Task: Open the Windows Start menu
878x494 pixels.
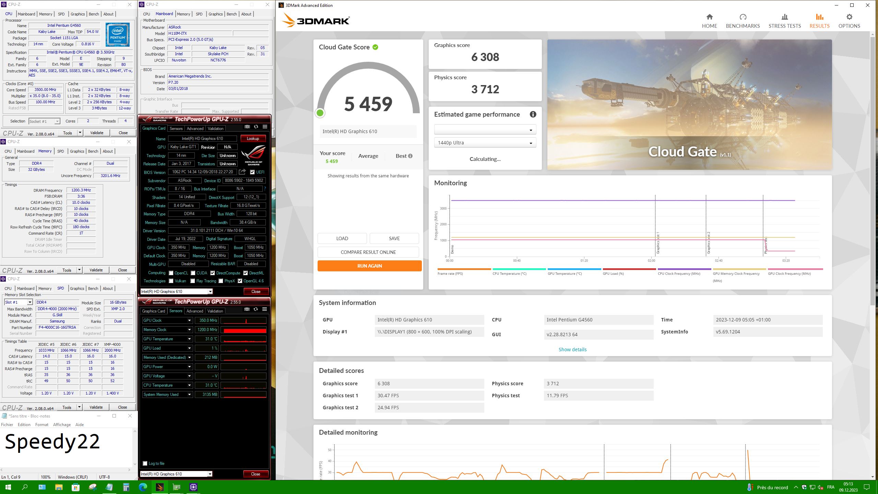Action: [x=8, y=487]
